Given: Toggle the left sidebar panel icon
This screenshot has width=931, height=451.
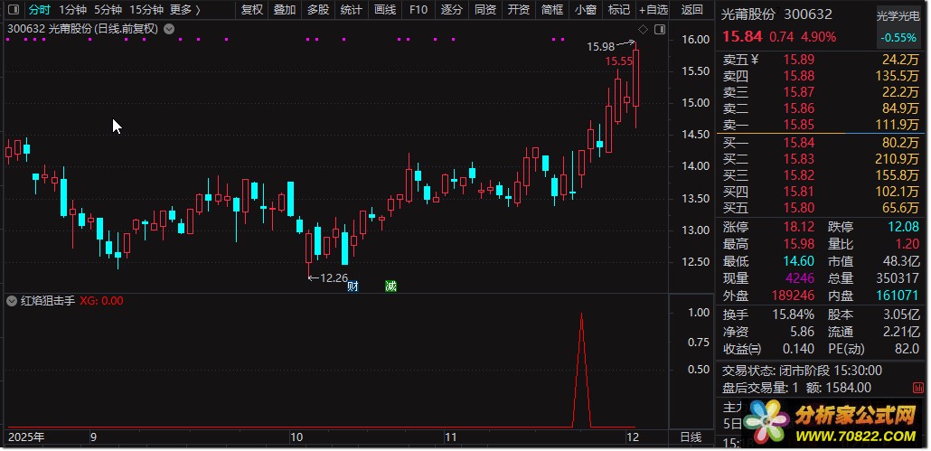Looking at the screenshot, I should click(14, 10).
